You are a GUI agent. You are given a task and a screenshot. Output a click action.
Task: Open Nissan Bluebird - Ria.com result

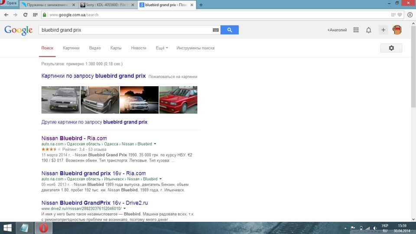tap(74, 138)
